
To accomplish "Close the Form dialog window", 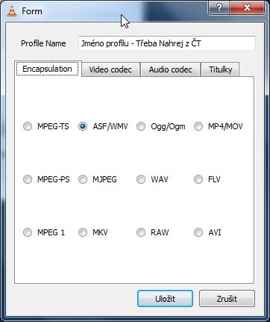I will click(247, 8).
